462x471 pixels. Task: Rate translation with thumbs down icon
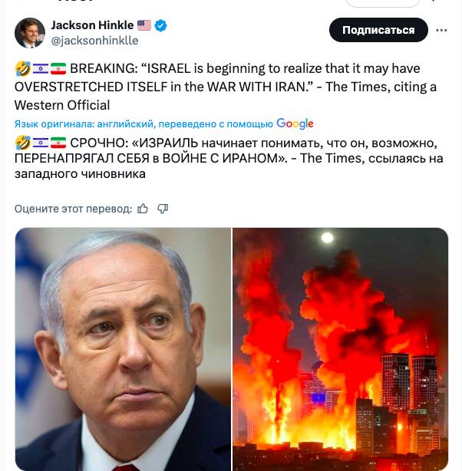163,209
